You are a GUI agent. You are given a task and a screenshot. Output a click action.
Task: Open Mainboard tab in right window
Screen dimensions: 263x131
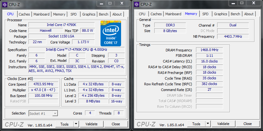173,14
